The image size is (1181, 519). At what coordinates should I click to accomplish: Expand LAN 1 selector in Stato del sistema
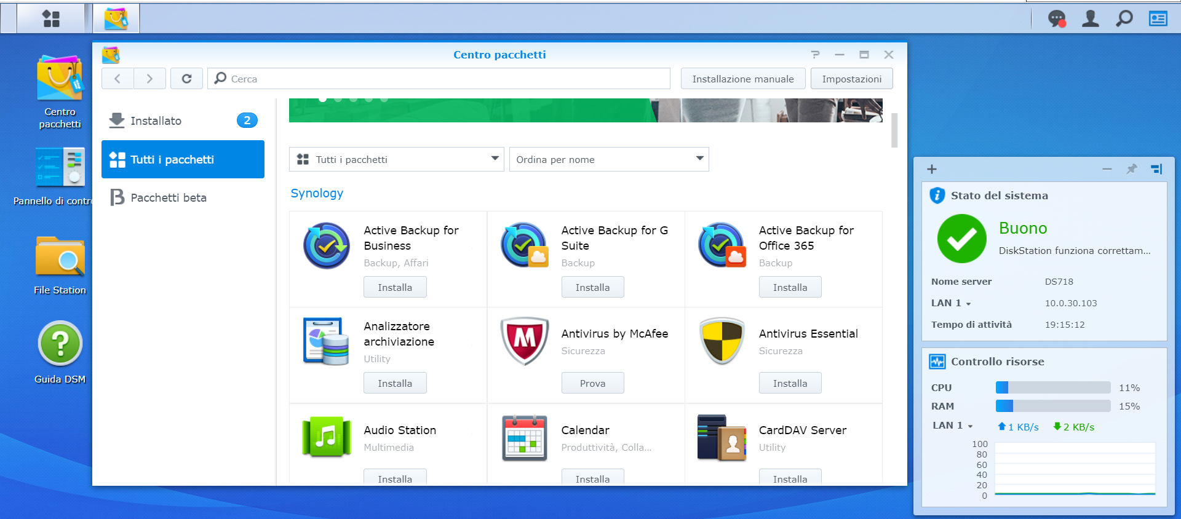click(951, 303)
